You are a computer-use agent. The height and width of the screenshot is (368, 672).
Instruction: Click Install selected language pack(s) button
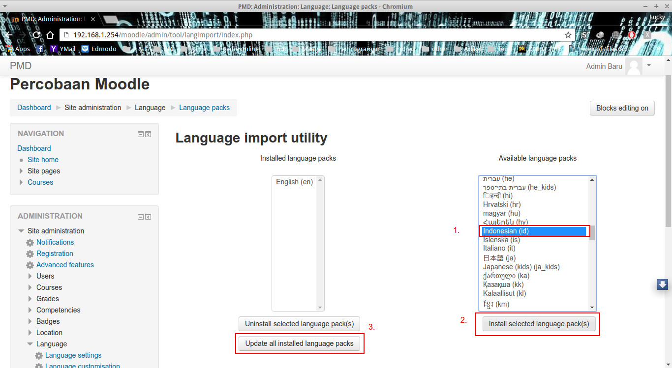coord(539,324)
